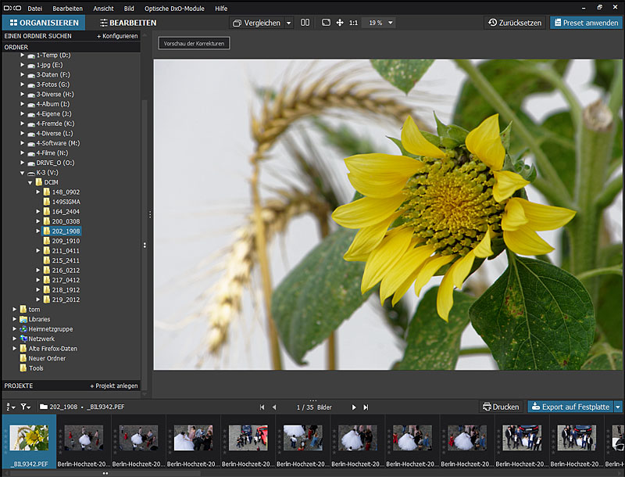This screenshot has width=625, height=477.
Task: Click the fit-to-screen zoom icon
Action: click(x=326, y=23)
